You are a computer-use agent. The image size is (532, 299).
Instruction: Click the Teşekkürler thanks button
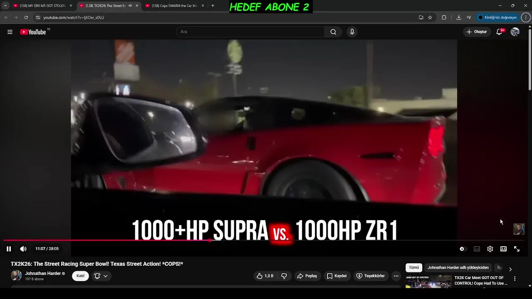(x=371, y=276)
